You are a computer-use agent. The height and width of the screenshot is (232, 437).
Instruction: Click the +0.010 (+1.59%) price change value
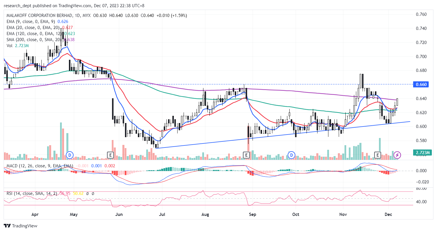click(x=172, y=16)
